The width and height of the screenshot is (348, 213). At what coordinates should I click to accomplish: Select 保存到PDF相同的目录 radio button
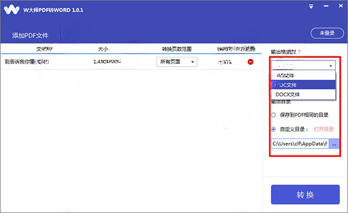click(x=273, y=115)
